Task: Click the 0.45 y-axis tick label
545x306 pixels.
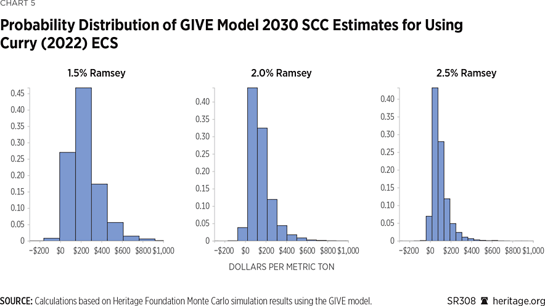Action: 18,93
